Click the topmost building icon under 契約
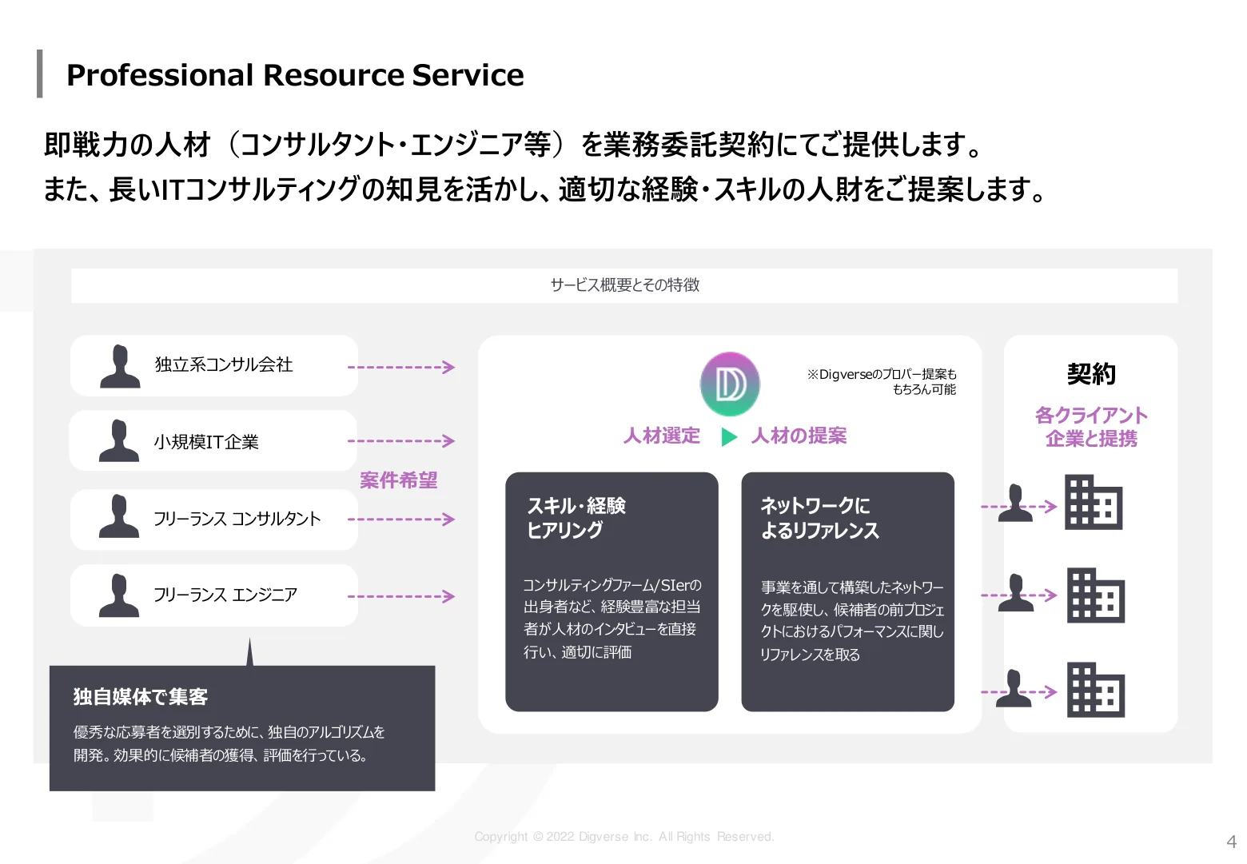The height and width of the screenshot is (864, 1247). pos(1094,502)
